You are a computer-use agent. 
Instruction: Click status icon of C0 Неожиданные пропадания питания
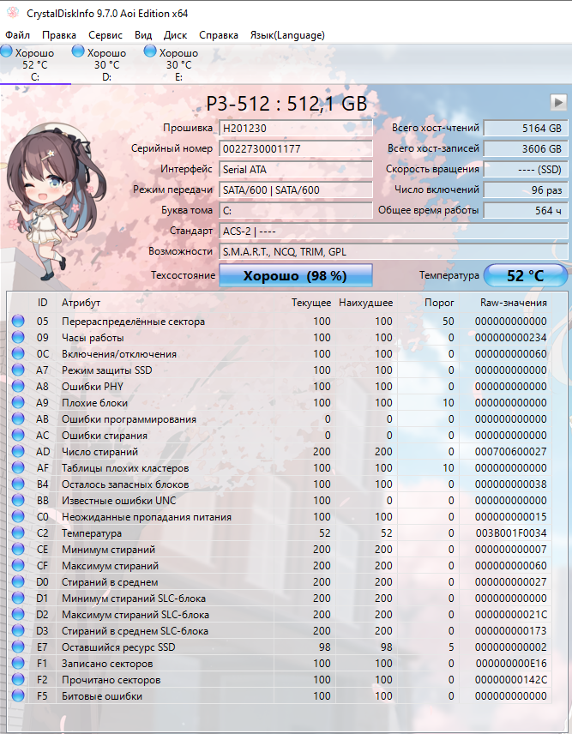click(x=18, y=517)
